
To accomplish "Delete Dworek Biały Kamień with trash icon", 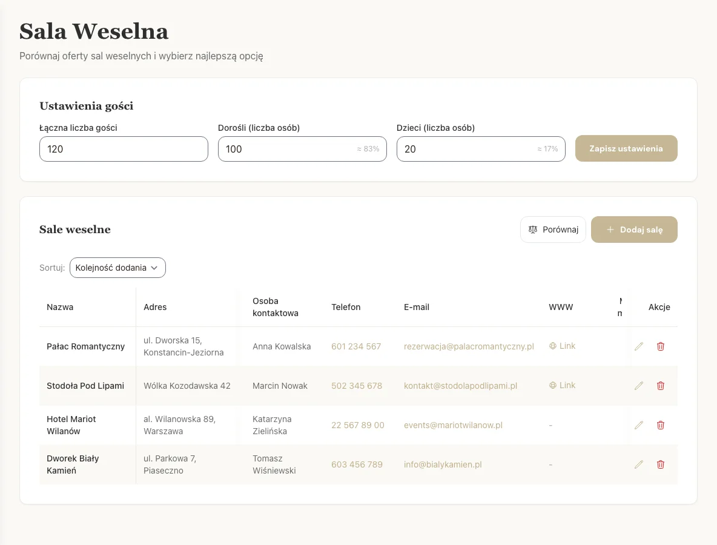I will pos(661,464).
